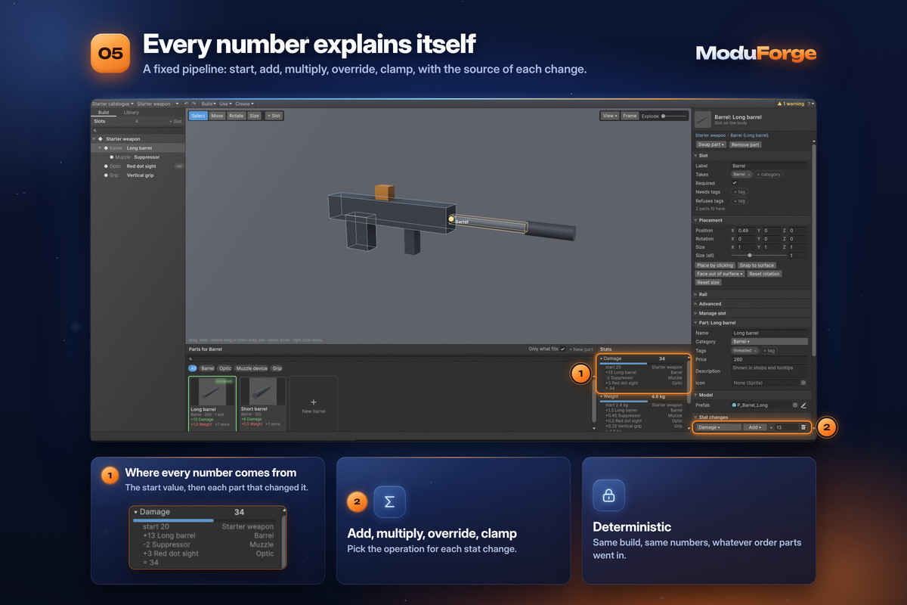Image resolution: width=907 pixels, height=605 pixels.
Task: Switch to the Library tab
Action: click(x=132, y=113)
